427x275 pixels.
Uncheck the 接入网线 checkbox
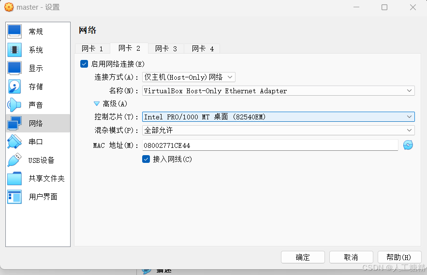[x=146, y=159]
